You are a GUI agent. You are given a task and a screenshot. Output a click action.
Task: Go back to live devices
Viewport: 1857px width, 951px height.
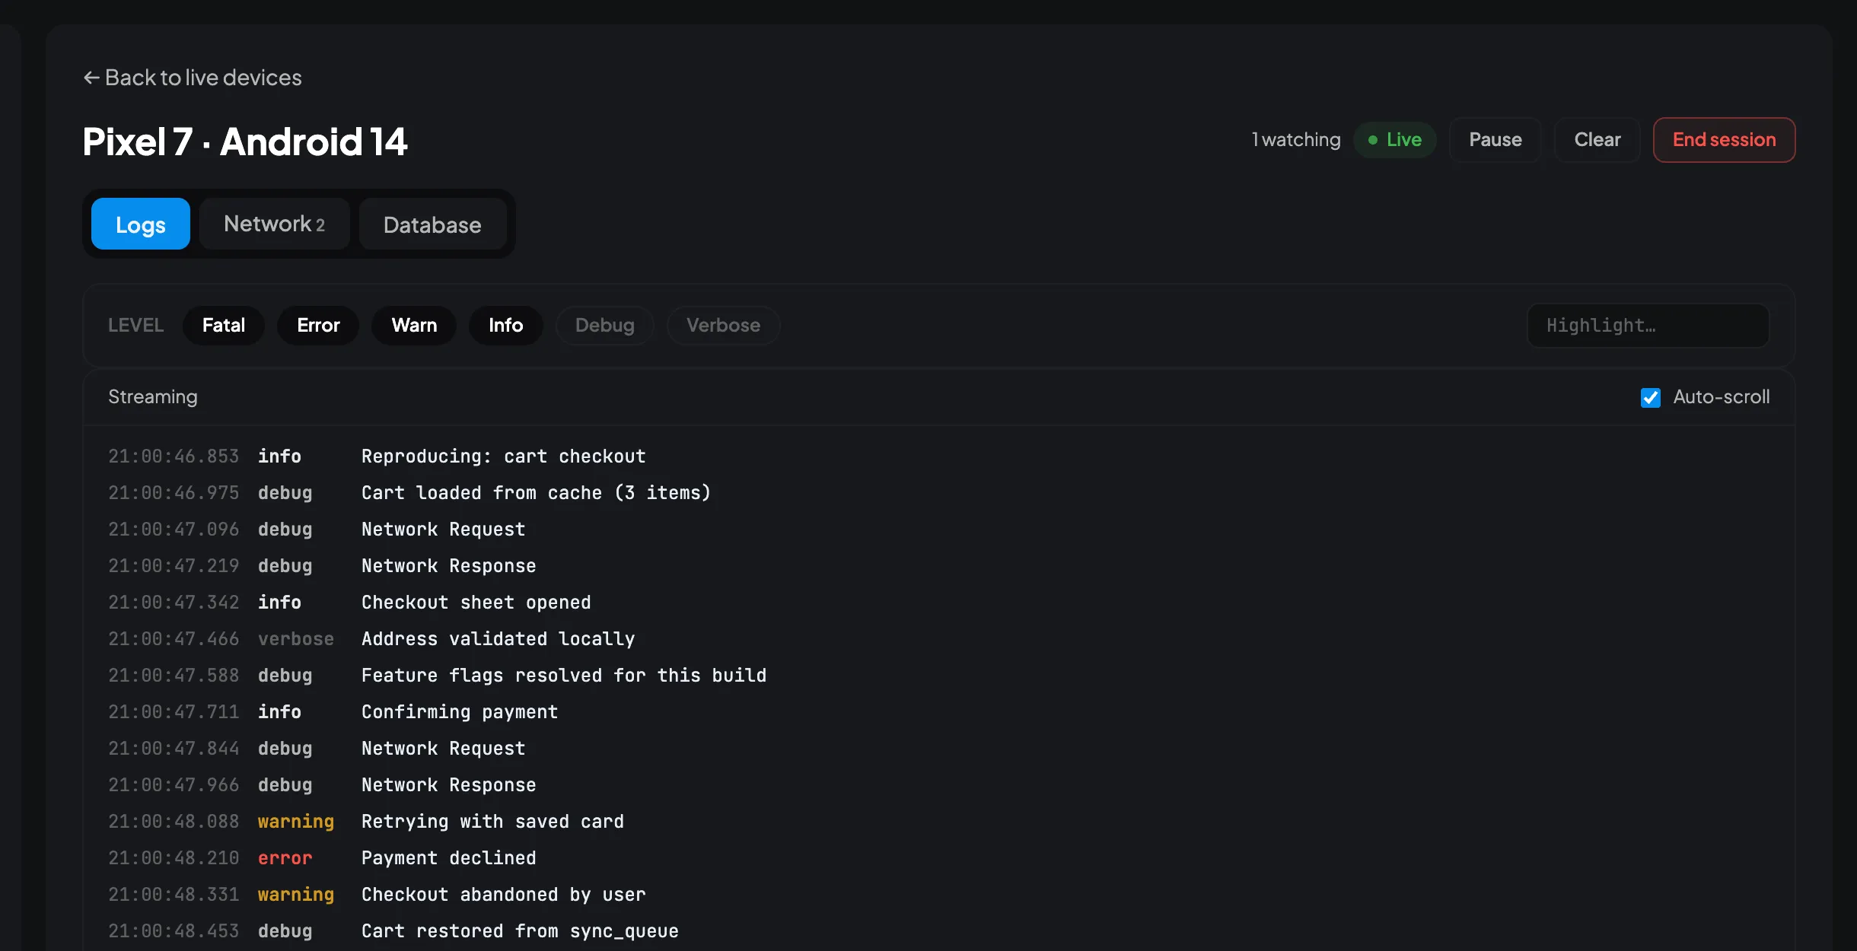pos(192,78)
